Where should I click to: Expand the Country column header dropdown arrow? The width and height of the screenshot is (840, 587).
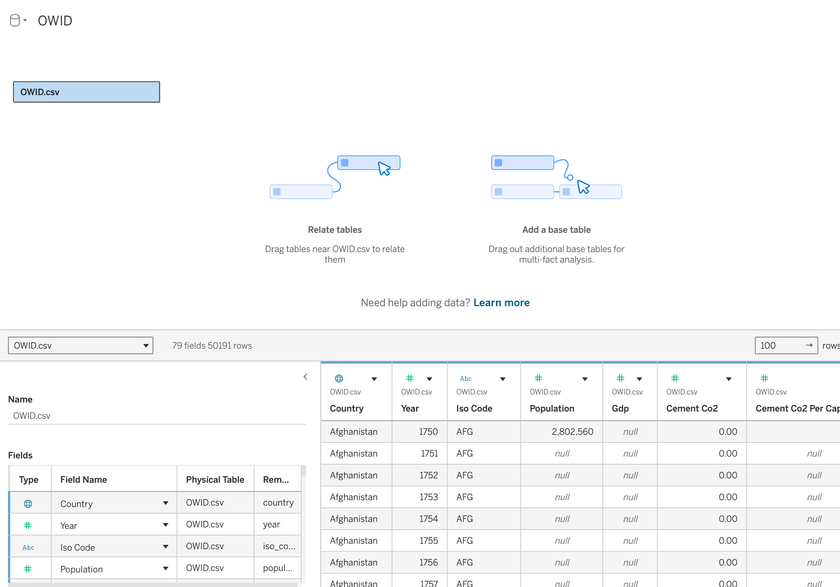[374, 379]
